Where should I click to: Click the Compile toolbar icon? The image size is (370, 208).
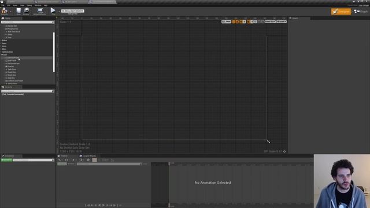point(5,11)
